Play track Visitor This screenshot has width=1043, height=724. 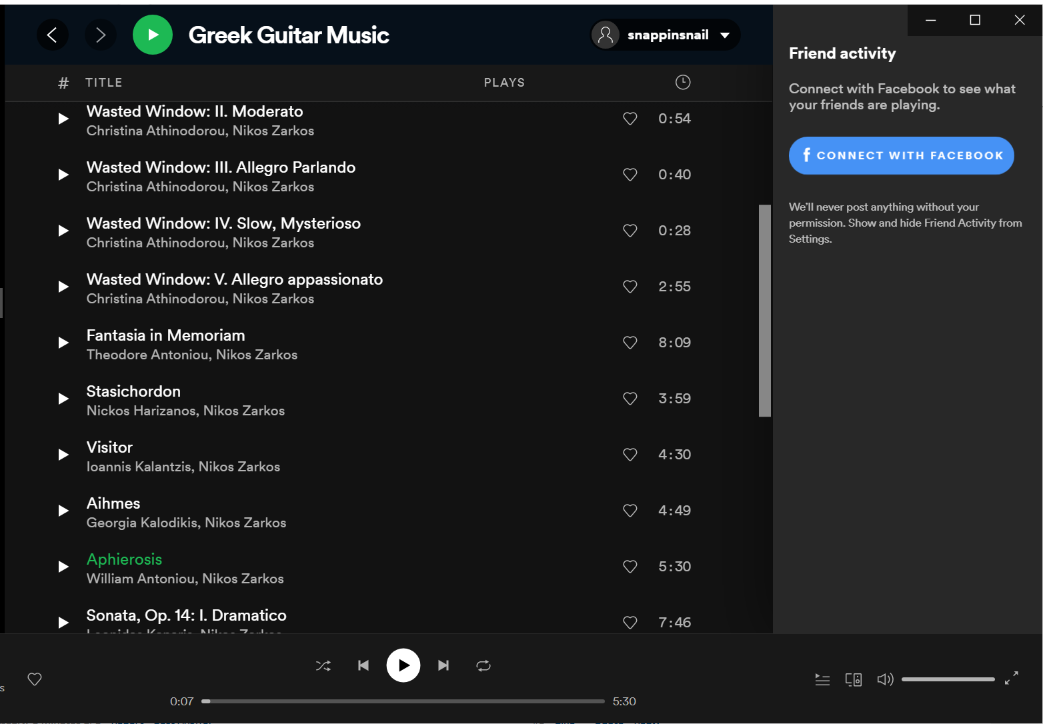tap(63, 455)
